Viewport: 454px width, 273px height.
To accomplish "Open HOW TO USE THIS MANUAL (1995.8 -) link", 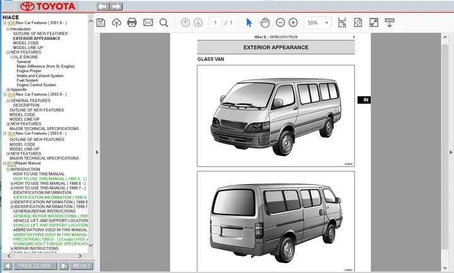I will tap(50, 179).
